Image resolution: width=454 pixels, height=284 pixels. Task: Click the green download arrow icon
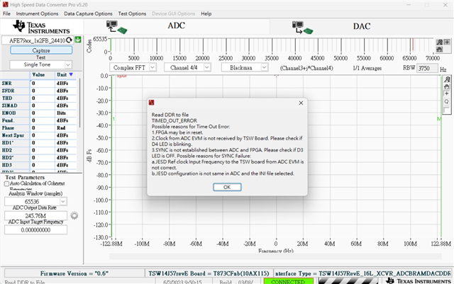coord(78,40)
